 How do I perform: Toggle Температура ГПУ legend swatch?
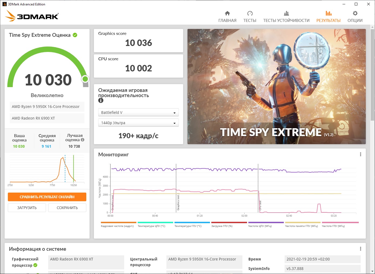pos(192,223)
